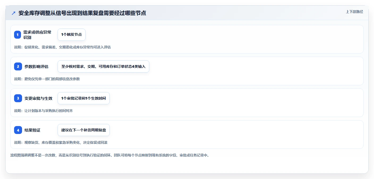The image size is (374, 179).
Task: Click the 1个触发节点 chip
Action: point(71,35)
